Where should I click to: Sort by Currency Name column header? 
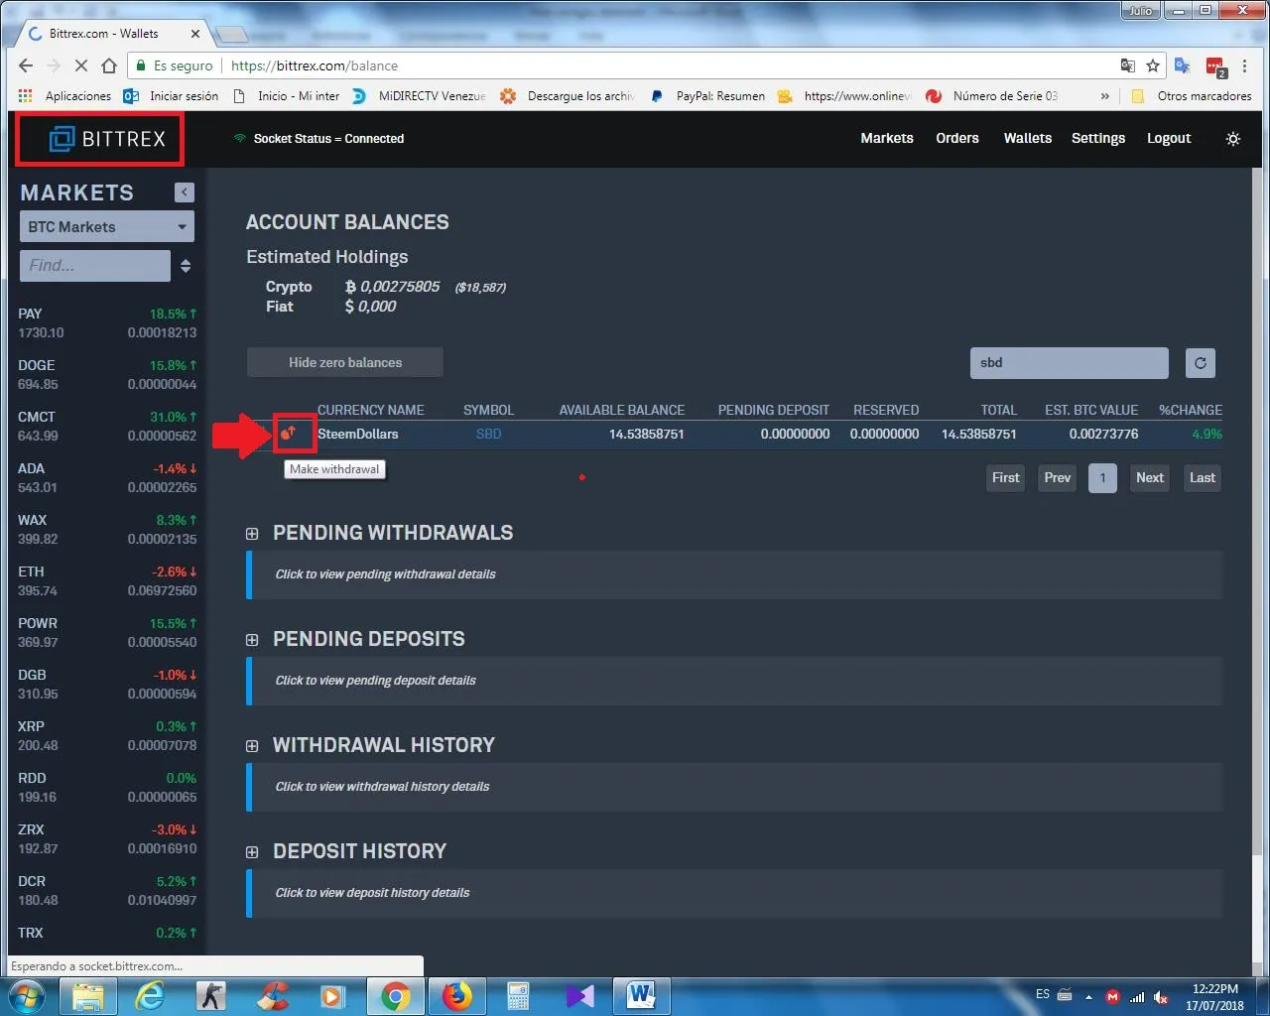[x=370, y=410]
